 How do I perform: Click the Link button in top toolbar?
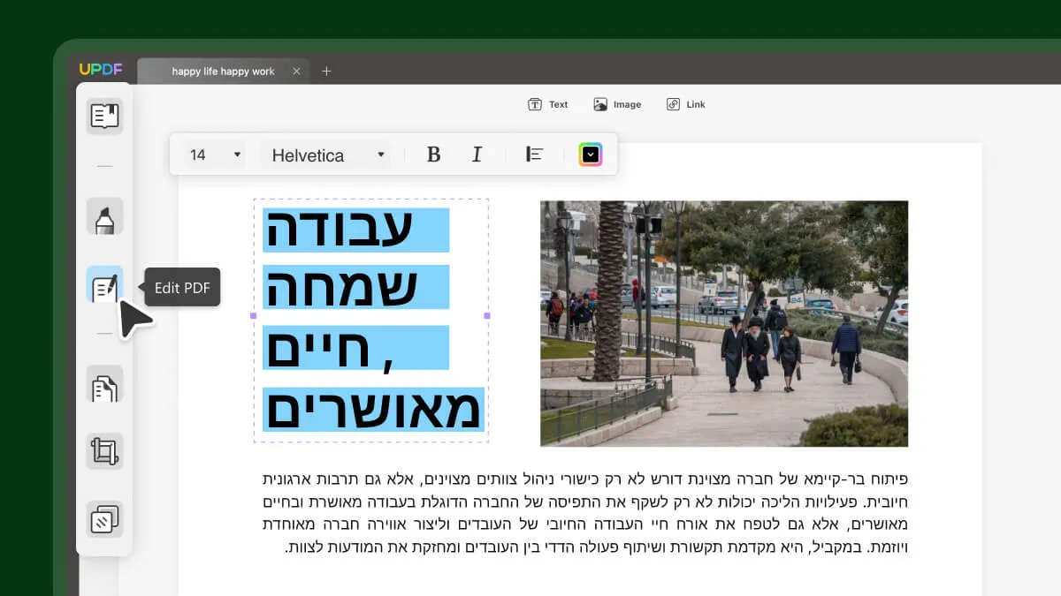coord(686,104)
